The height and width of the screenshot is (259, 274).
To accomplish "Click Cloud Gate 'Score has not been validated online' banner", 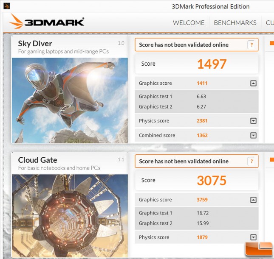I will tap(197, 161).
